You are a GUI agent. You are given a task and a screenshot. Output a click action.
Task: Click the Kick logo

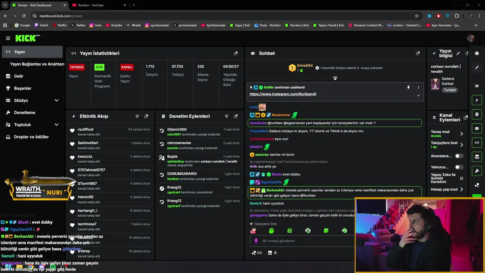27,38
